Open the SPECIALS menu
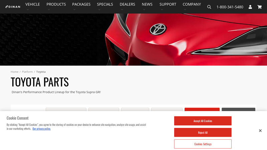This screenshot has width=267, height=150. click(105, 4)
